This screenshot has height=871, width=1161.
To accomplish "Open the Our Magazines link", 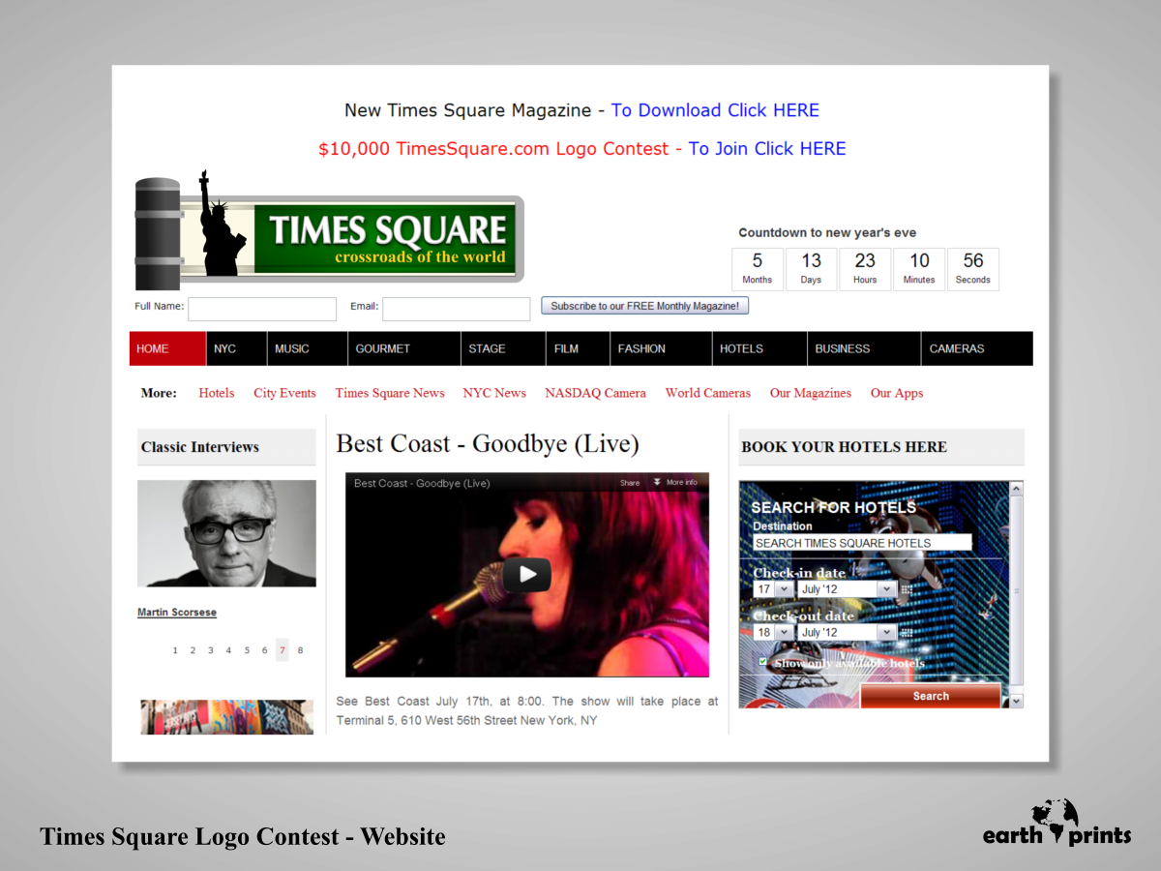I will pos(811,393).
